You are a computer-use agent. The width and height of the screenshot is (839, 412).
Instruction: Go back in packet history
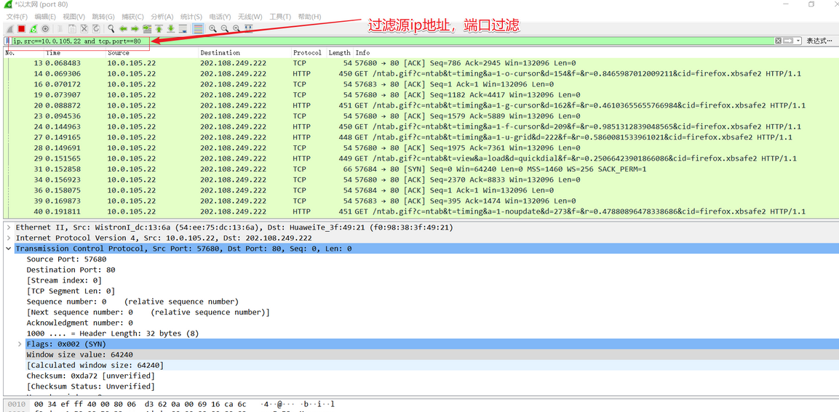123,28
